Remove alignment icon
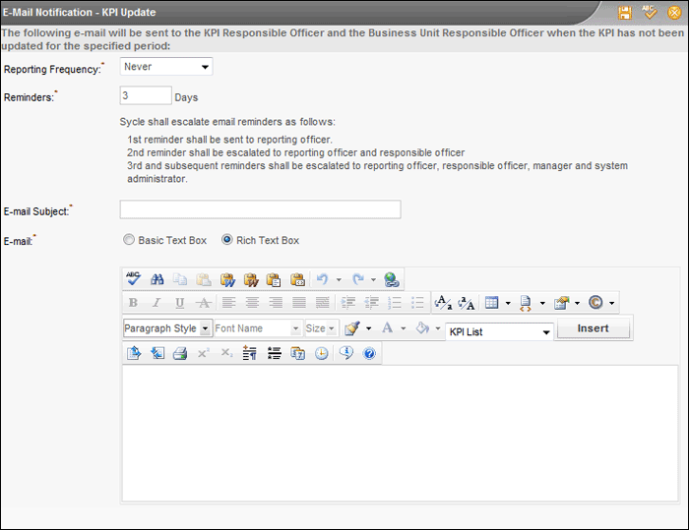 coord(323,303)
